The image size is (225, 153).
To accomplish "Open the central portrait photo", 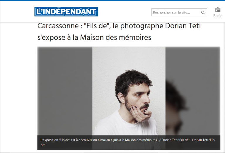I will click(x=129, y=91).
